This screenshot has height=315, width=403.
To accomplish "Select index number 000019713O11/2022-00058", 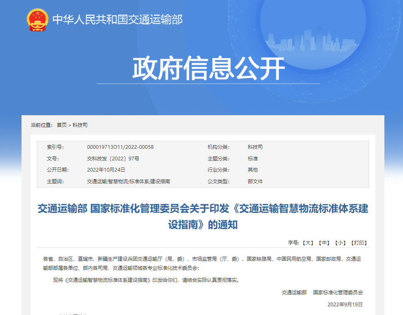I will [120, 147].
